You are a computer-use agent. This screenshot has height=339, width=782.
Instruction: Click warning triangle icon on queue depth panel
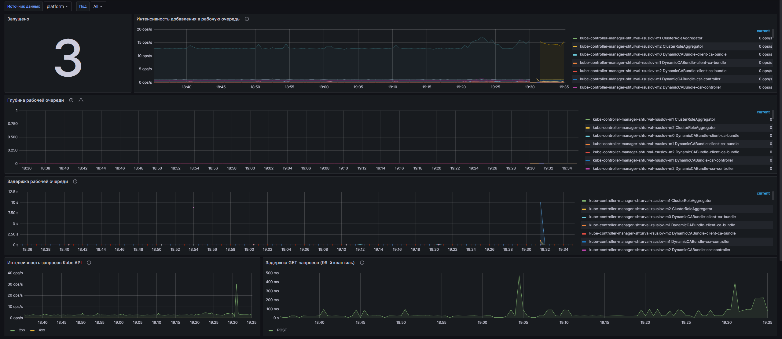click(81, 100)
